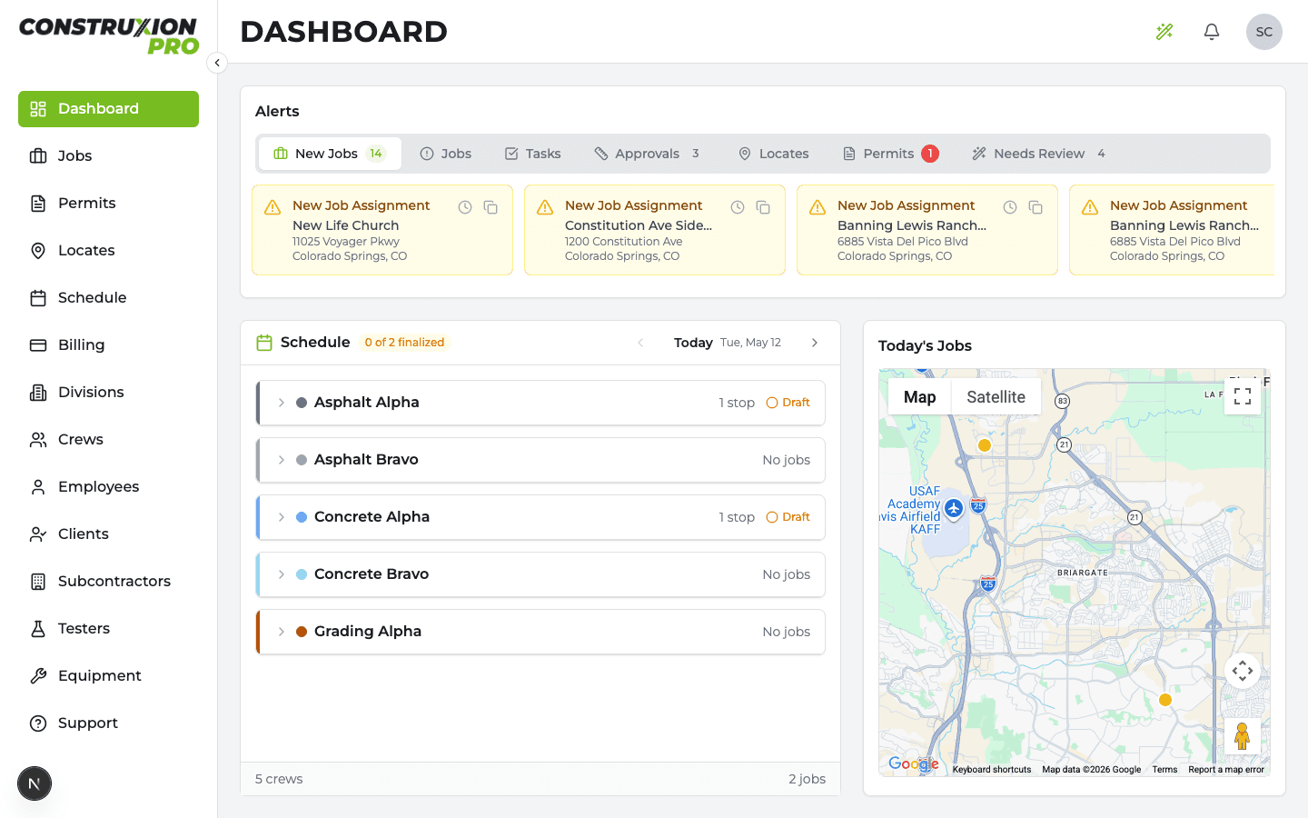The image size is (1308, 818).
Task: Go to Equipment in the sidebar
Action: [x=108, y=676]
